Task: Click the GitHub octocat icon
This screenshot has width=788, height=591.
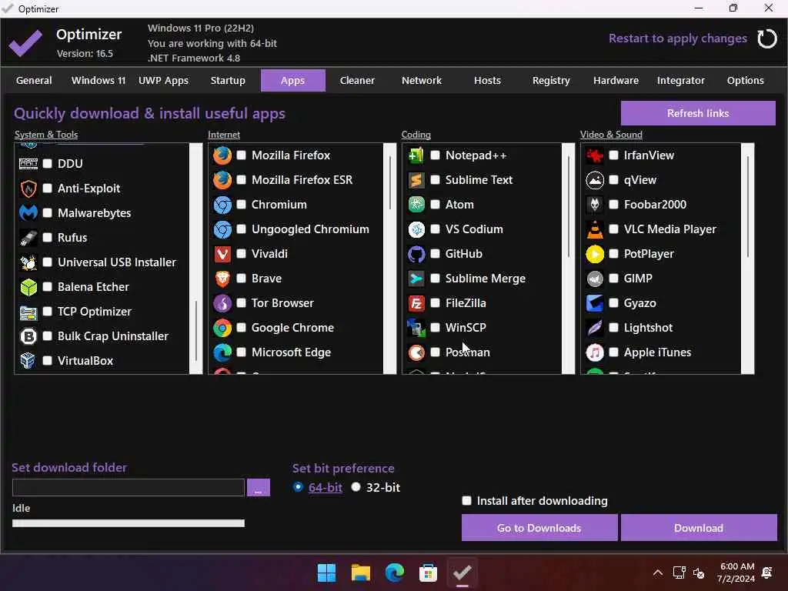Action: (x=416, y=254)
